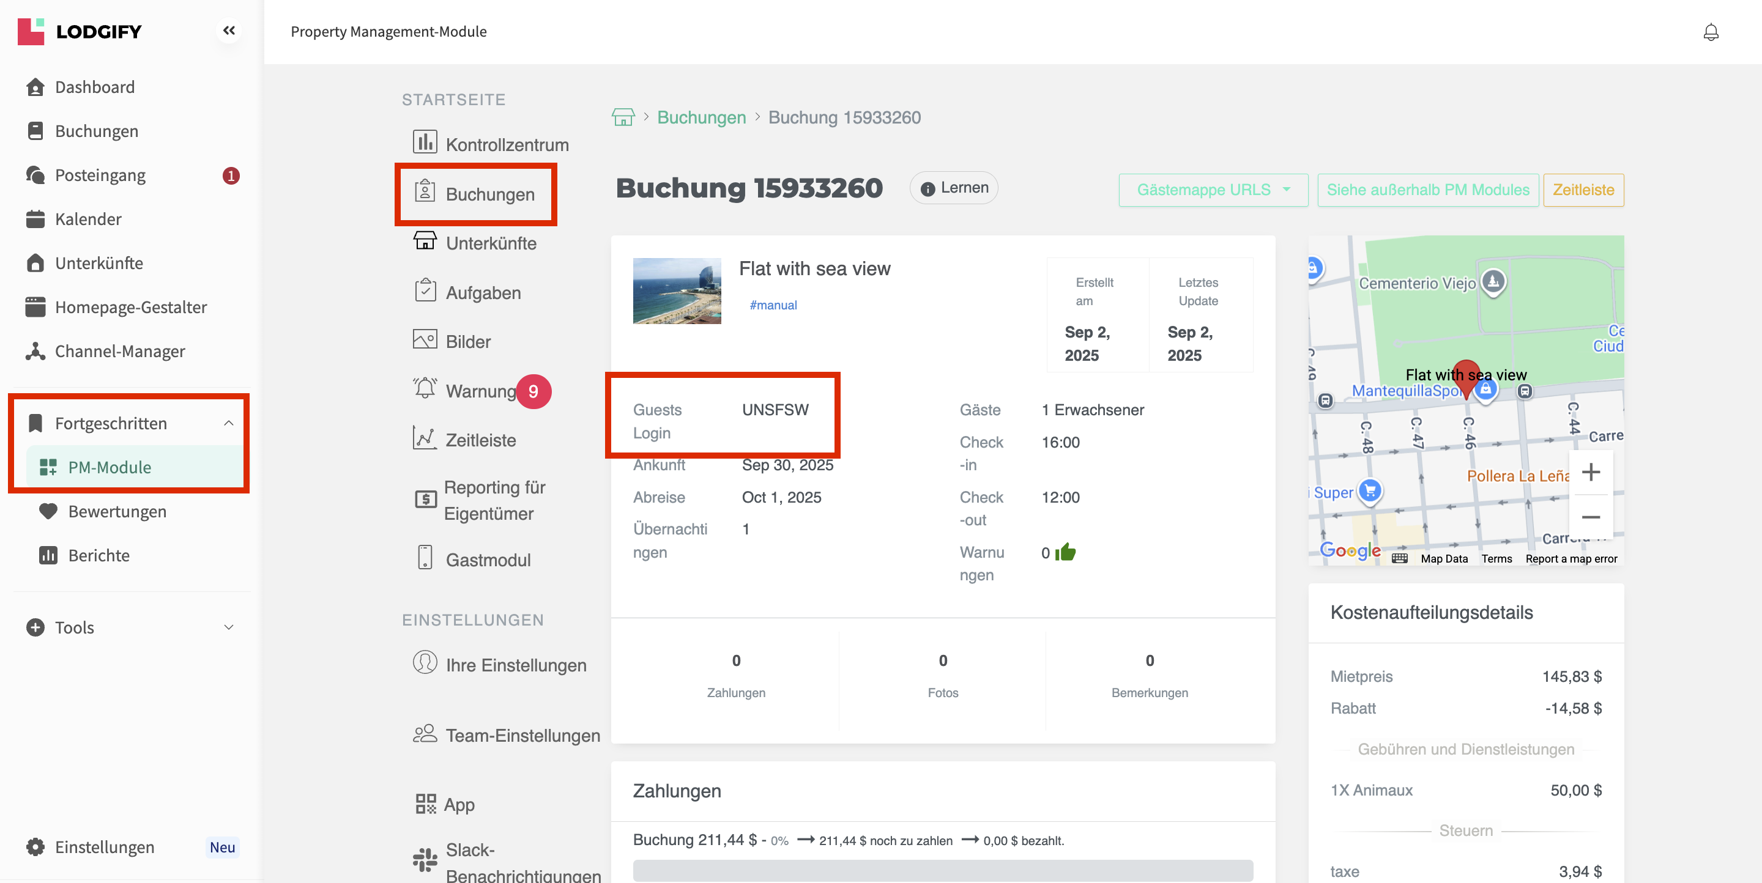This screenshot has width=1762, height=883.
Task: Click the Flat with sea view thumbnail
Action: (x=677, y=290)
